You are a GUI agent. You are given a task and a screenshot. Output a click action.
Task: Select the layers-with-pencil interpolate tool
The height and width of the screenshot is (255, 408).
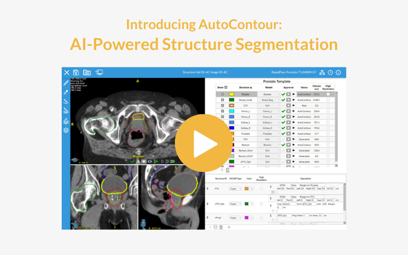coord(66,121)
